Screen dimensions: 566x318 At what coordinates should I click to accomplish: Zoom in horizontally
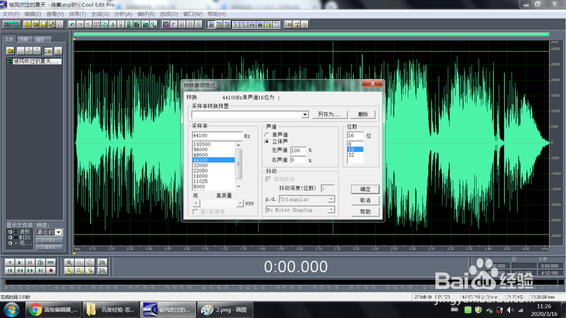coord(69,263)
